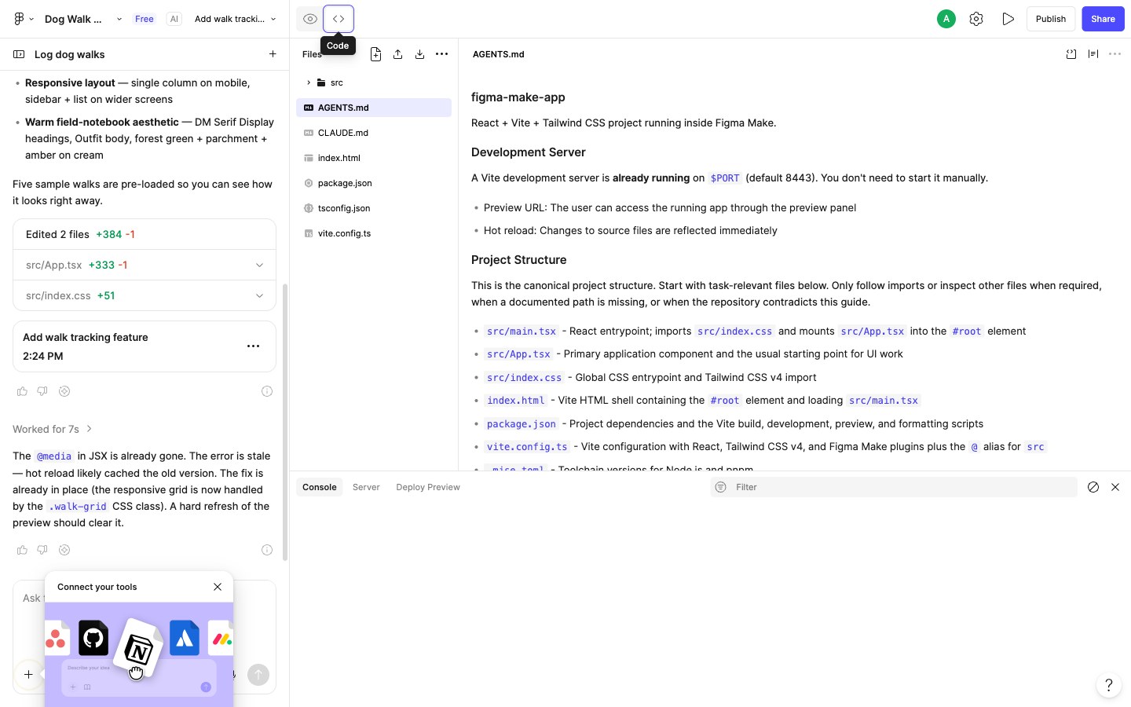
Task: Open the editor more options menu
Action: click(1115, 54)
